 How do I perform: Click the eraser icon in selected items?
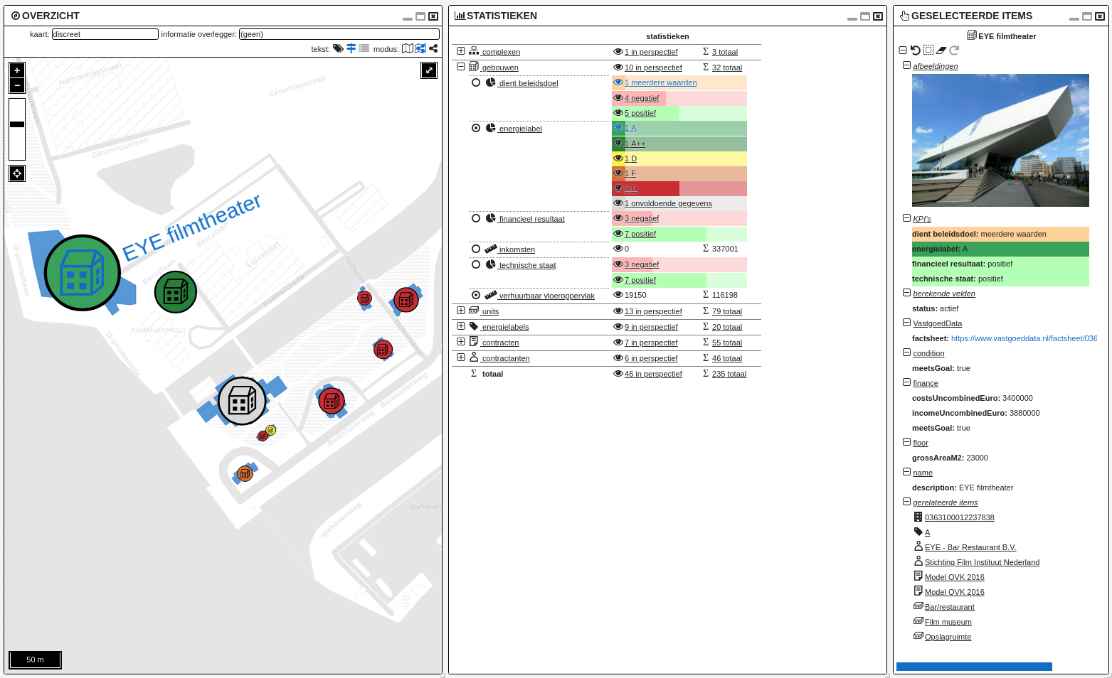pyautogui.click(x=941, y=50)
